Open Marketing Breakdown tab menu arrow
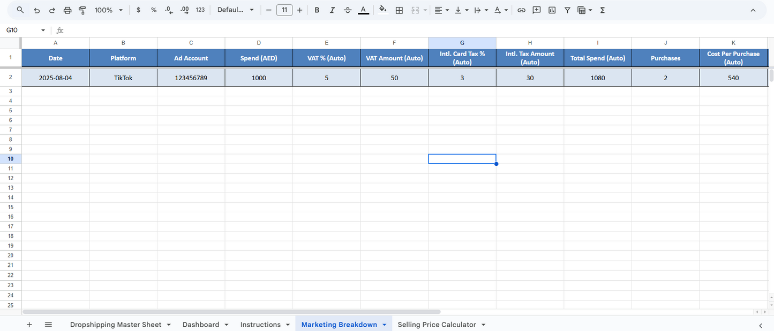The height and width of the screenshot is (331, 774). pyautogui.click(x=384, y=325)
